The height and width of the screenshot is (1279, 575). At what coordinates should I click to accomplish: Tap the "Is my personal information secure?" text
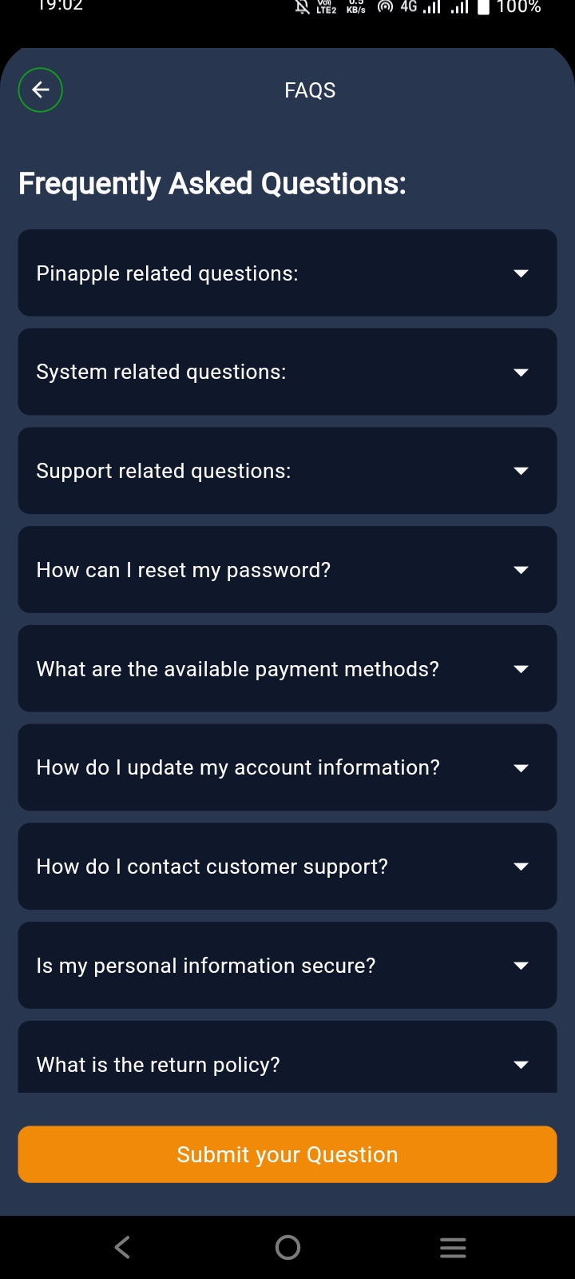tap(205, 966)
